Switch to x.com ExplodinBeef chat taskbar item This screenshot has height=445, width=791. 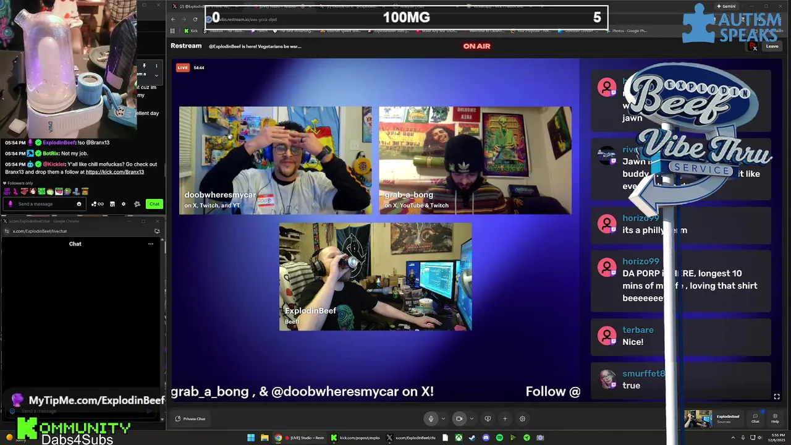(x=412, y=438)
